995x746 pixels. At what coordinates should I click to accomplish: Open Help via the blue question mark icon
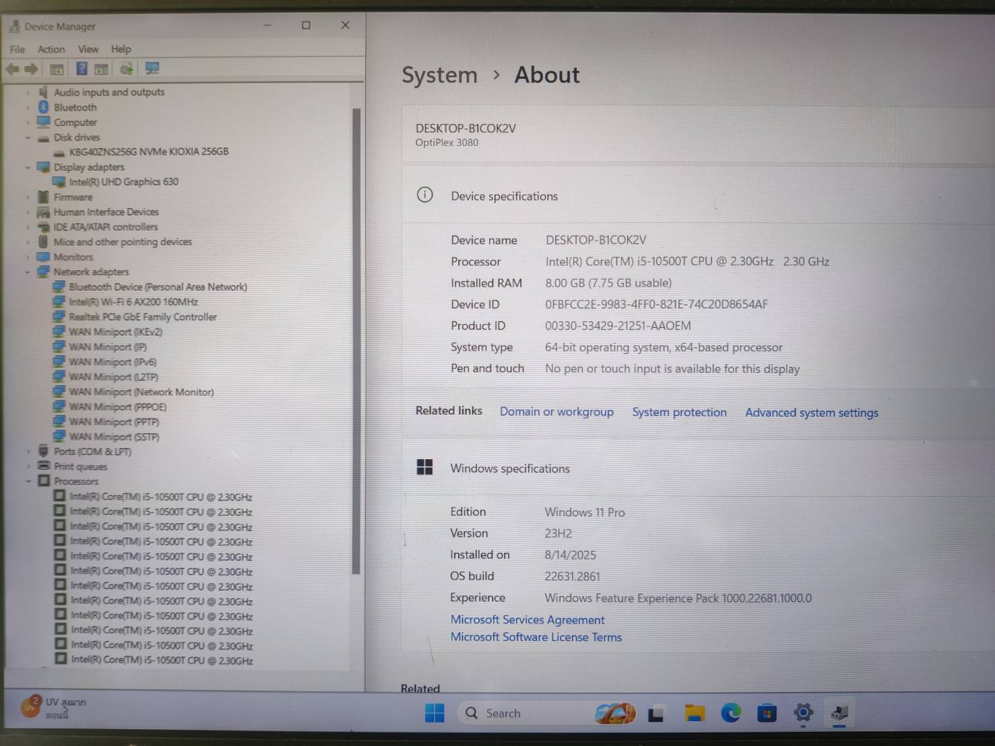pyautogui.click(x=82, y=69)
